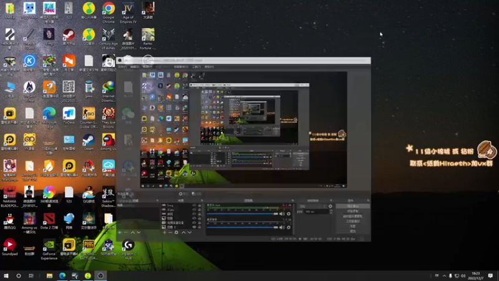
Task: Select Logitech G HUB desktop icon
Action: [x=128, y=249]
